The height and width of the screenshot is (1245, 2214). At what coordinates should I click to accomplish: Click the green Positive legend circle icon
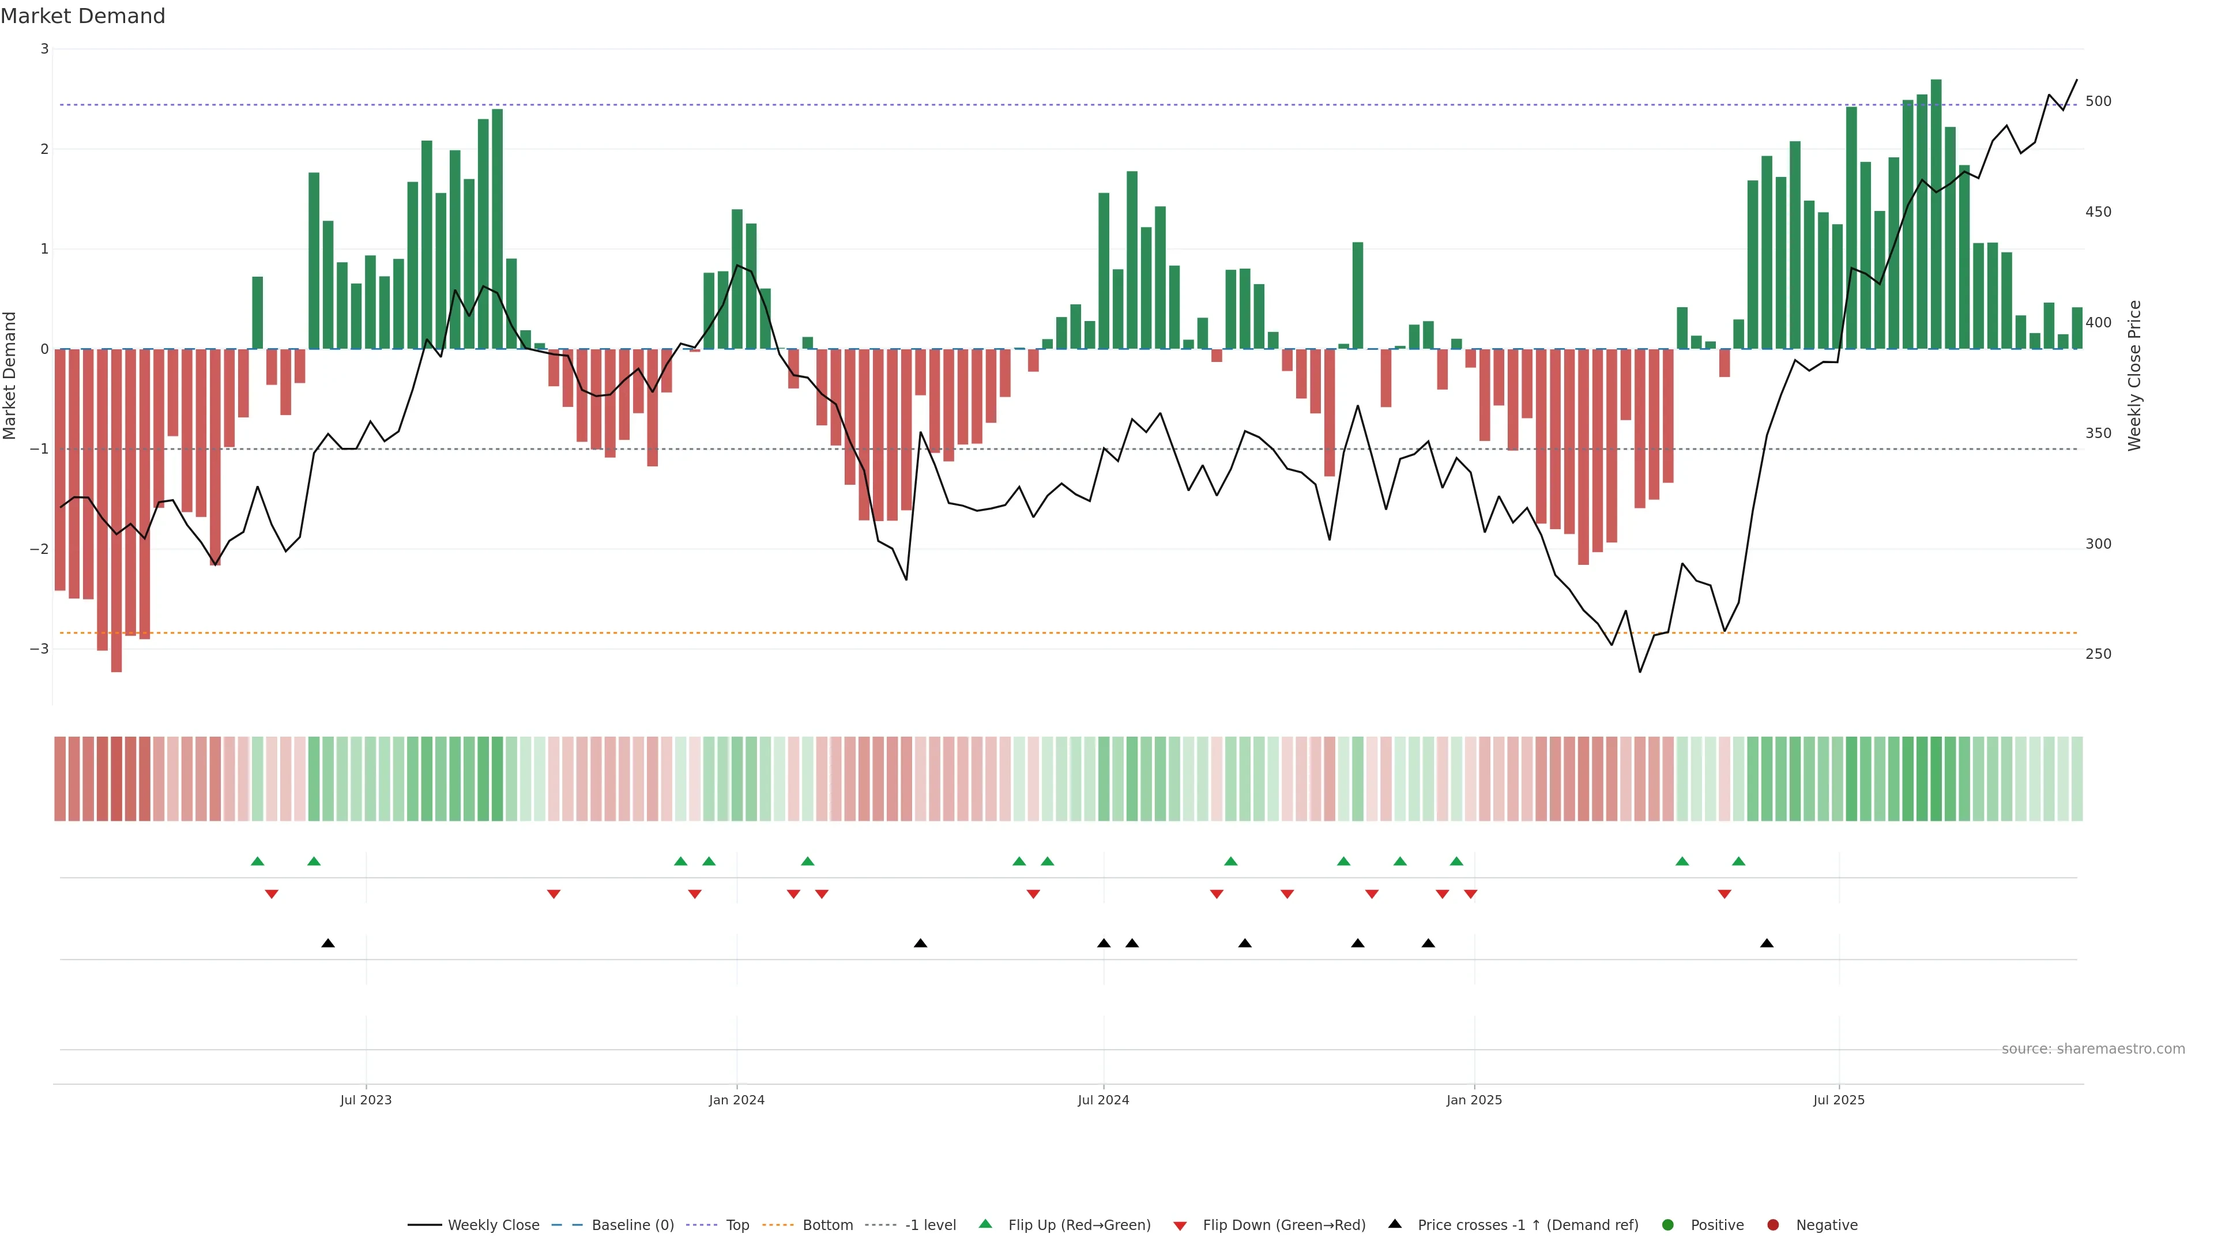[x=1668, y=1225]
